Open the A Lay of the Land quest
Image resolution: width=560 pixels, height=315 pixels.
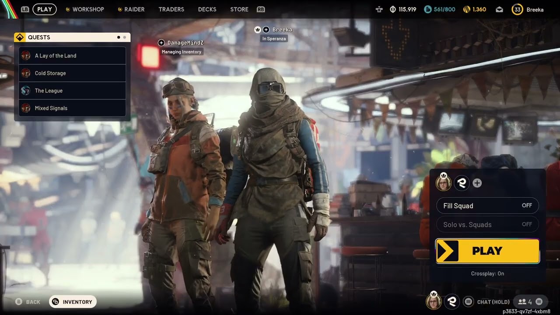[72, 56]
